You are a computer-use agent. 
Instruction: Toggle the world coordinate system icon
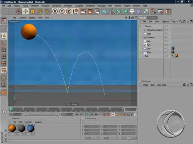[x=76, y=12]
